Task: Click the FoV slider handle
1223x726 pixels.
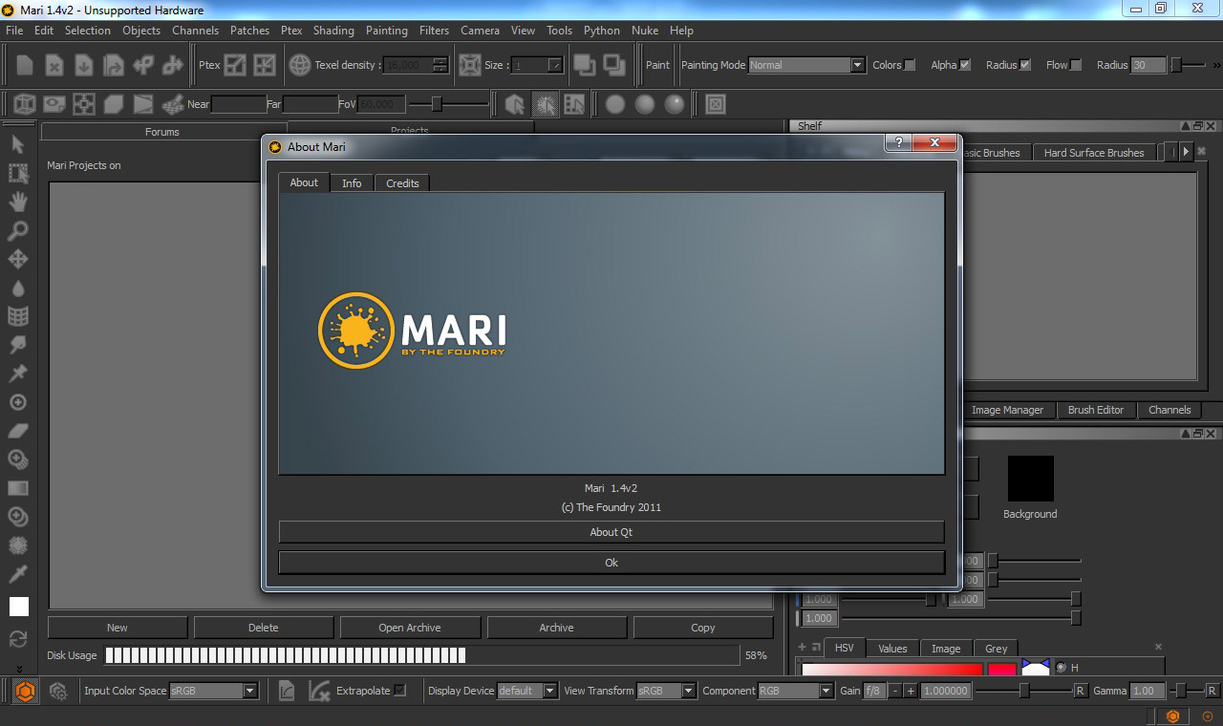Action: [437, 103]
